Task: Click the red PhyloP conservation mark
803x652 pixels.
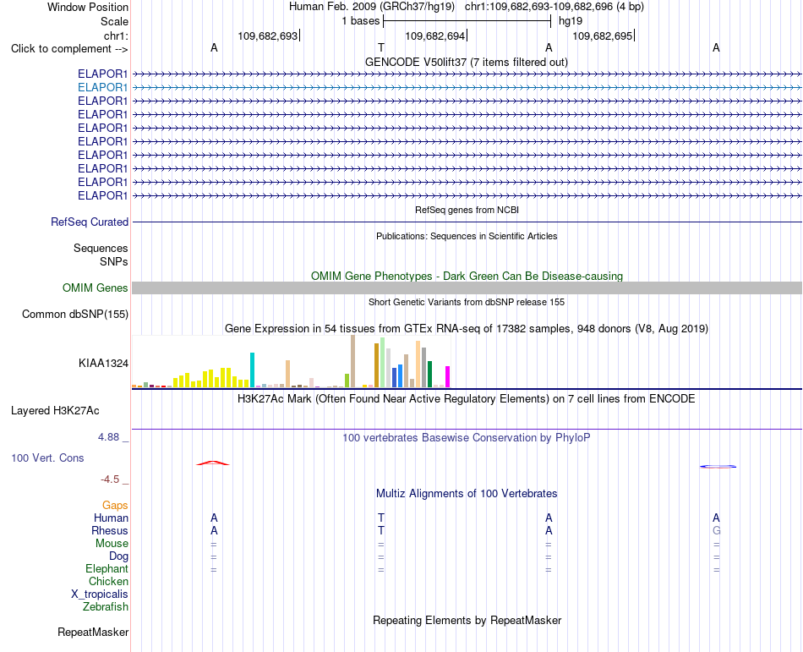Action: pyautogui.click(x=212, y=463)
